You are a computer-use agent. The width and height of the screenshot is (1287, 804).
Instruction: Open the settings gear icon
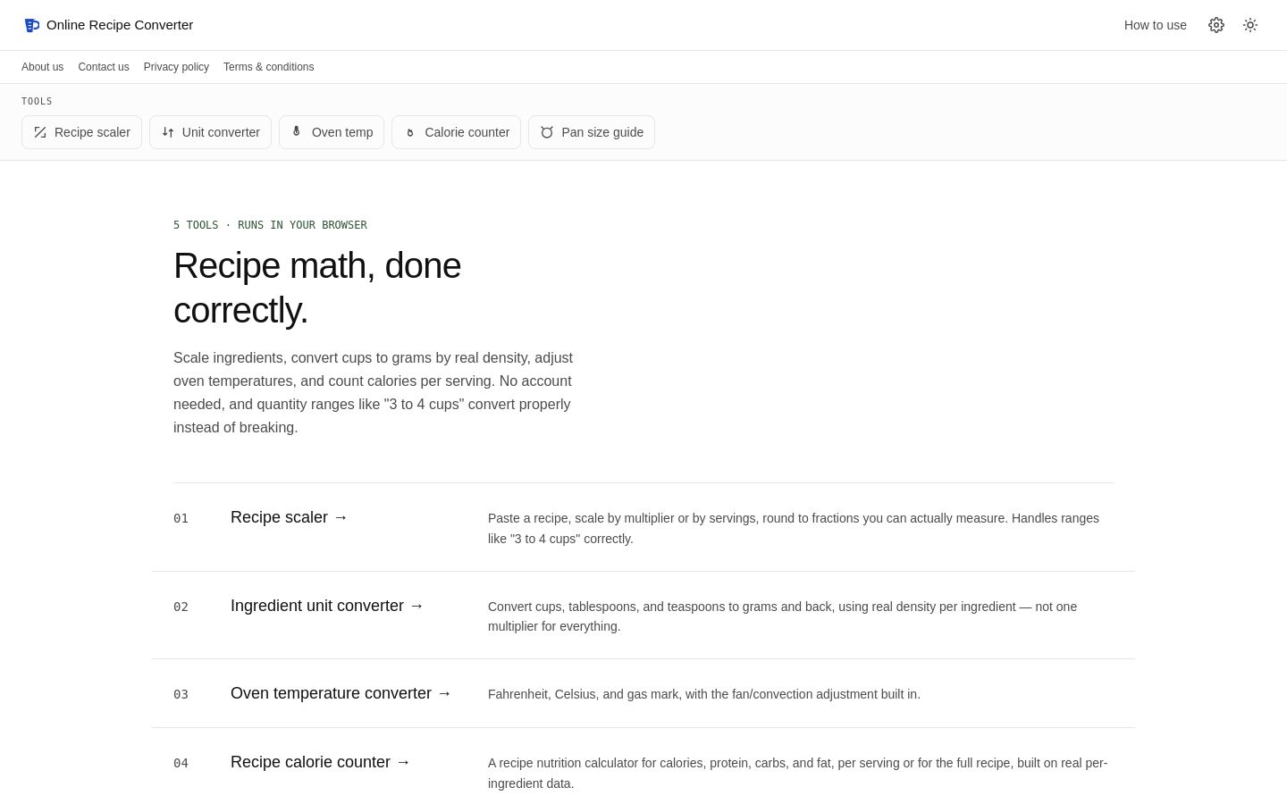1216,25
